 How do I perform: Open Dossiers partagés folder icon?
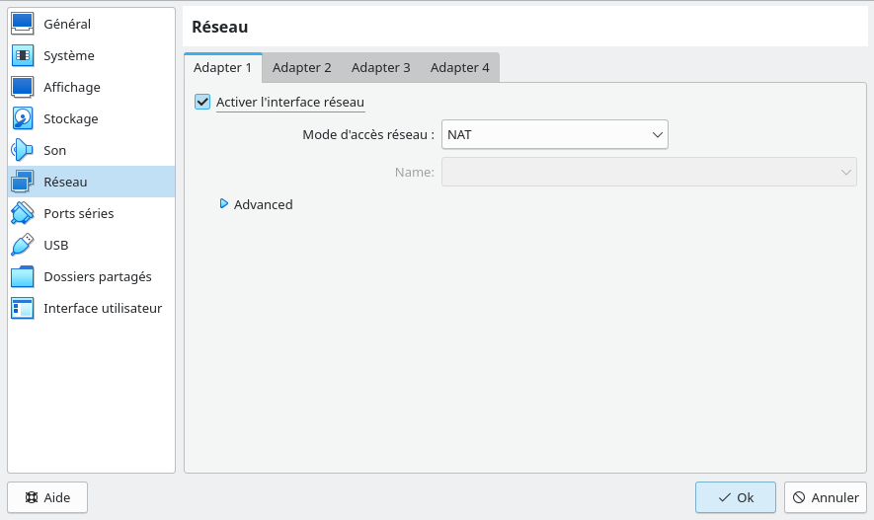click(x=23, y=276)
